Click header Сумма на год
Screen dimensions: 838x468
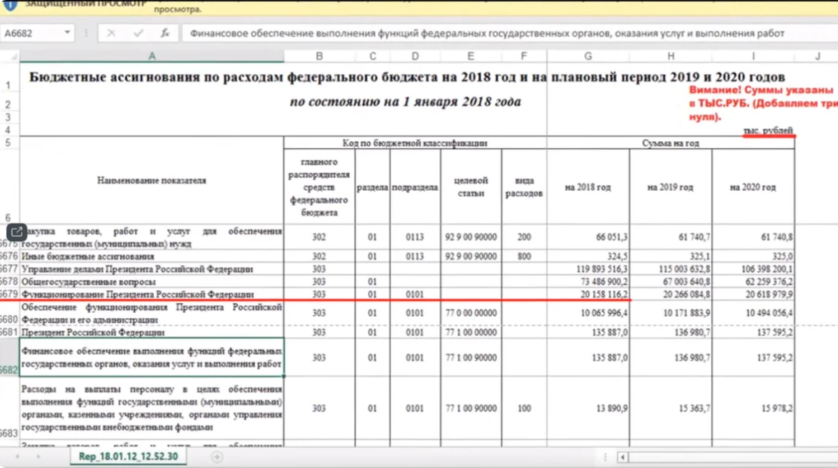click(671, 143)
